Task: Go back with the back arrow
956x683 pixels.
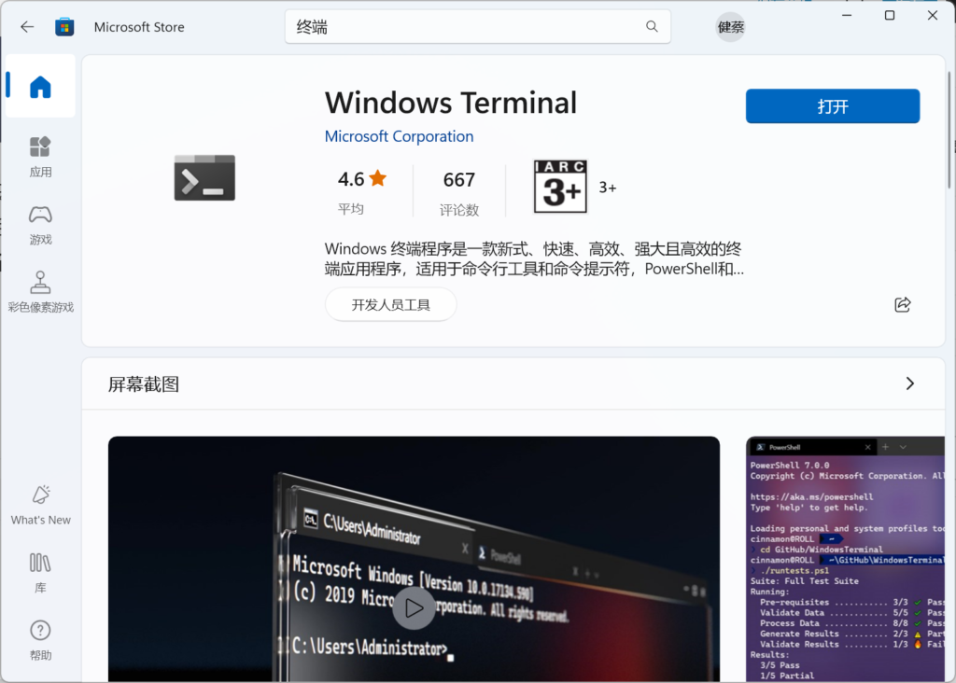Action: 27,27
